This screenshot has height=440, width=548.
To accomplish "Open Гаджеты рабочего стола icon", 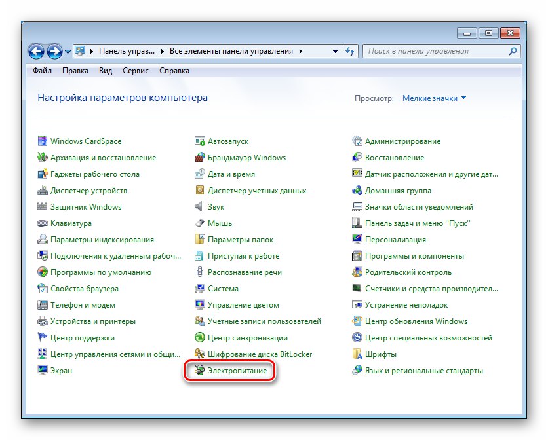I will click(x=43, y=174).
